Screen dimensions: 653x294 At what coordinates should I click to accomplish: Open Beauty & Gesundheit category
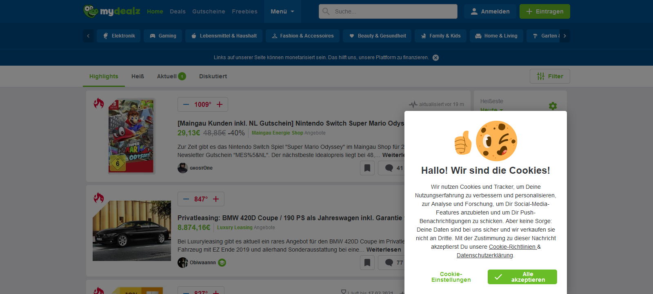point(378,36)
